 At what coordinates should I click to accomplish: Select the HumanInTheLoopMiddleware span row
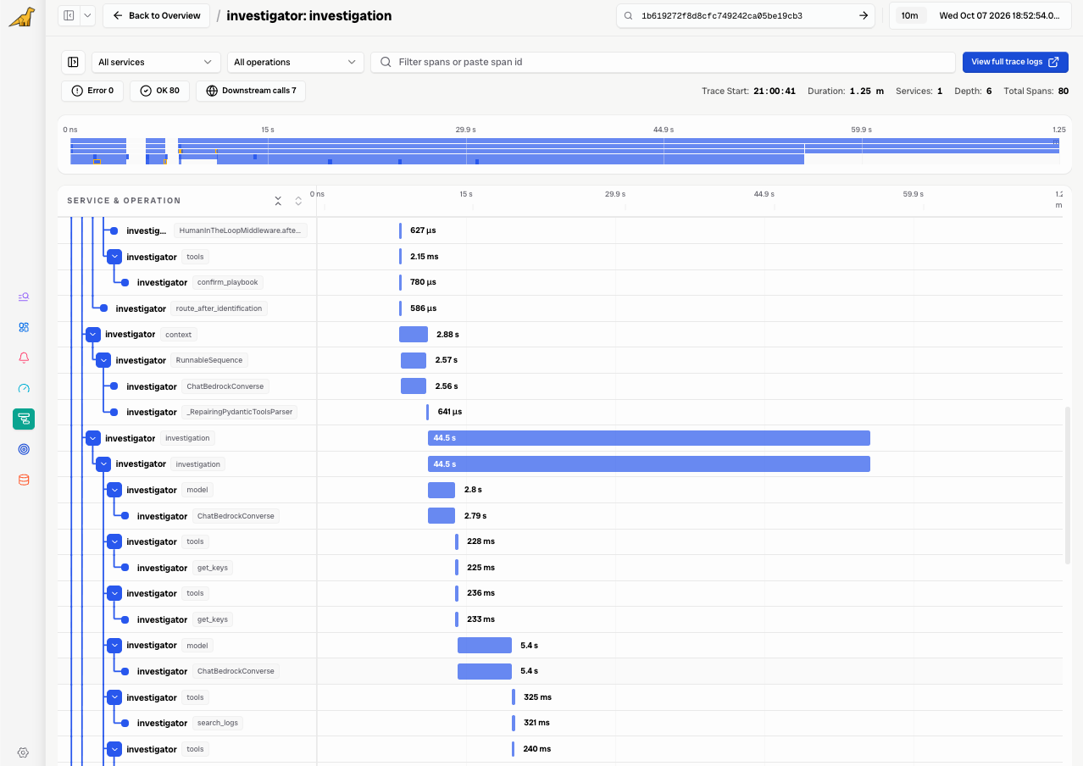[559, 230]
